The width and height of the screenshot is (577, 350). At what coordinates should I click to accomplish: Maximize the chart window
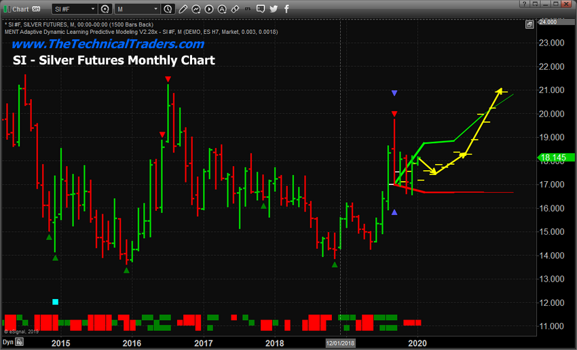[x=556, y=3]
